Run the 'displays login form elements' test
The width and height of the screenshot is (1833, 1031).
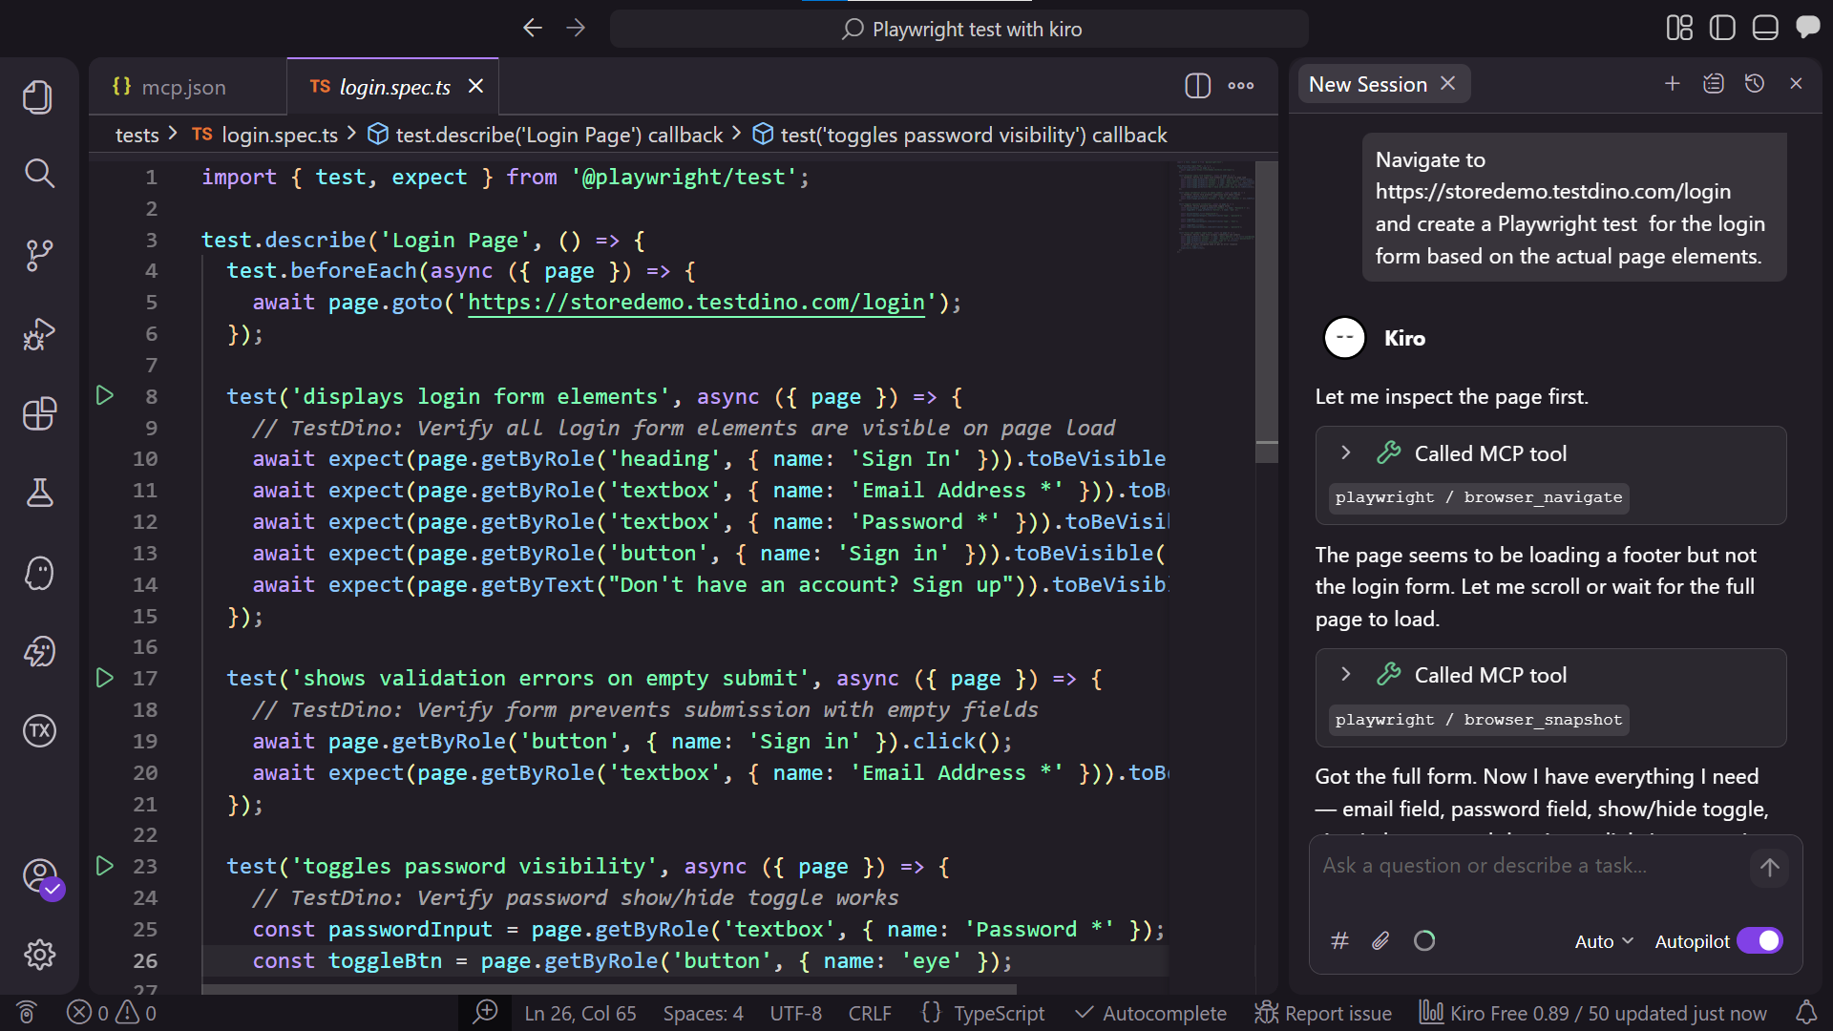click(105, 395)
